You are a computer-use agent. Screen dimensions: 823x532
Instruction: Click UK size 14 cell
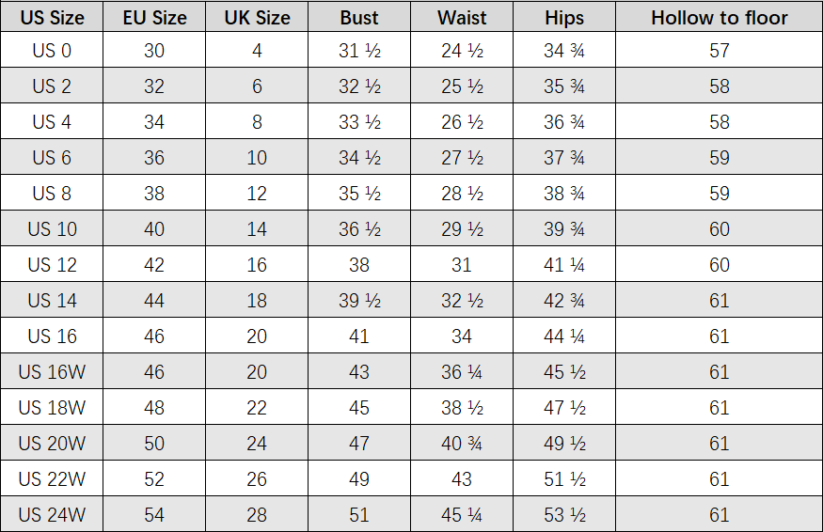point(257,229)
